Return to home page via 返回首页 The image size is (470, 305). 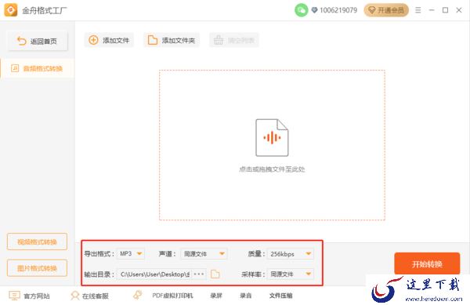pos(38,41)
